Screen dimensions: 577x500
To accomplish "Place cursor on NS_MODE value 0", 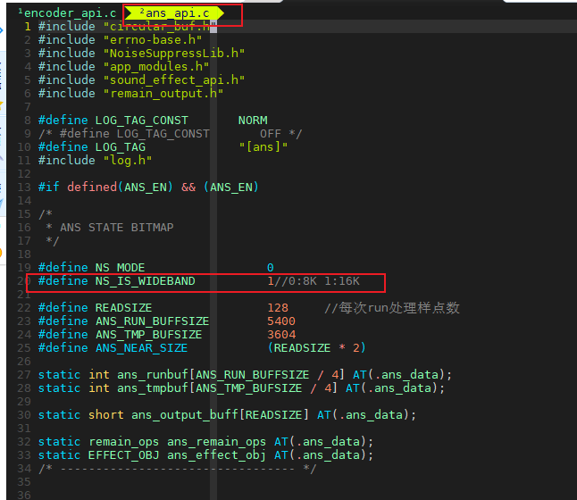I will tap(271, 268).
